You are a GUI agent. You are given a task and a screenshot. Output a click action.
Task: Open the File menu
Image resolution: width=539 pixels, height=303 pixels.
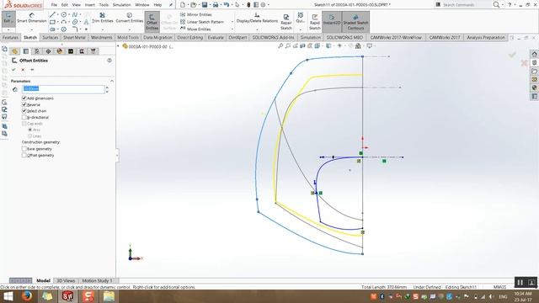point(54,5)
